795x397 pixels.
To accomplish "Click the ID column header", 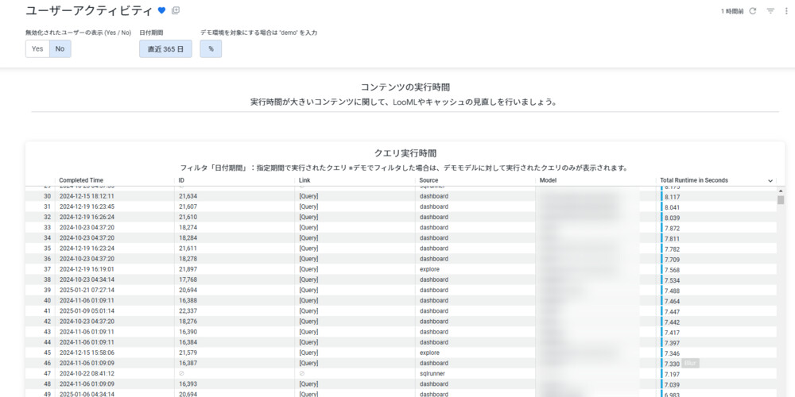I will point(181,180).
